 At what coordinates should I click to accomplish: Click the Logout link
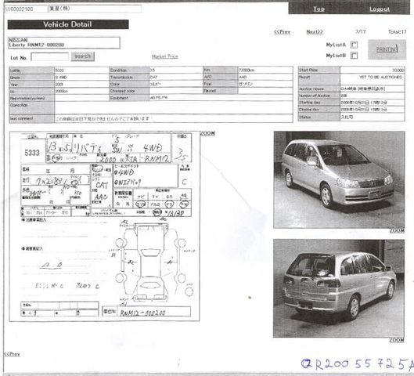[380, 9]
